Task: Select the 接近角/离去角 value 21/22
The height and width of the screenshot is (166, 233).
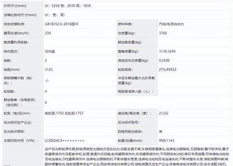Action: point(164,113)
